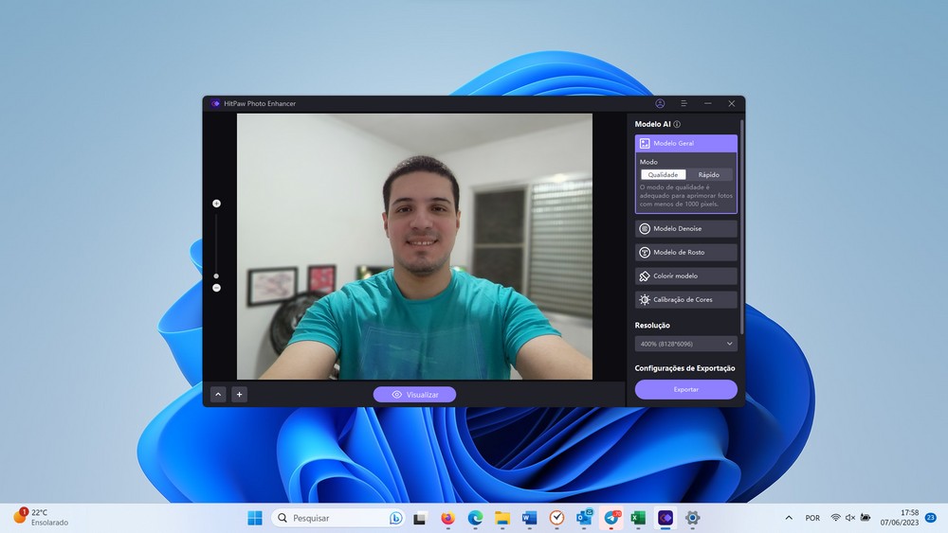Launch Firefox from the taskbar

pyautogui.click(x=447, y=518)
